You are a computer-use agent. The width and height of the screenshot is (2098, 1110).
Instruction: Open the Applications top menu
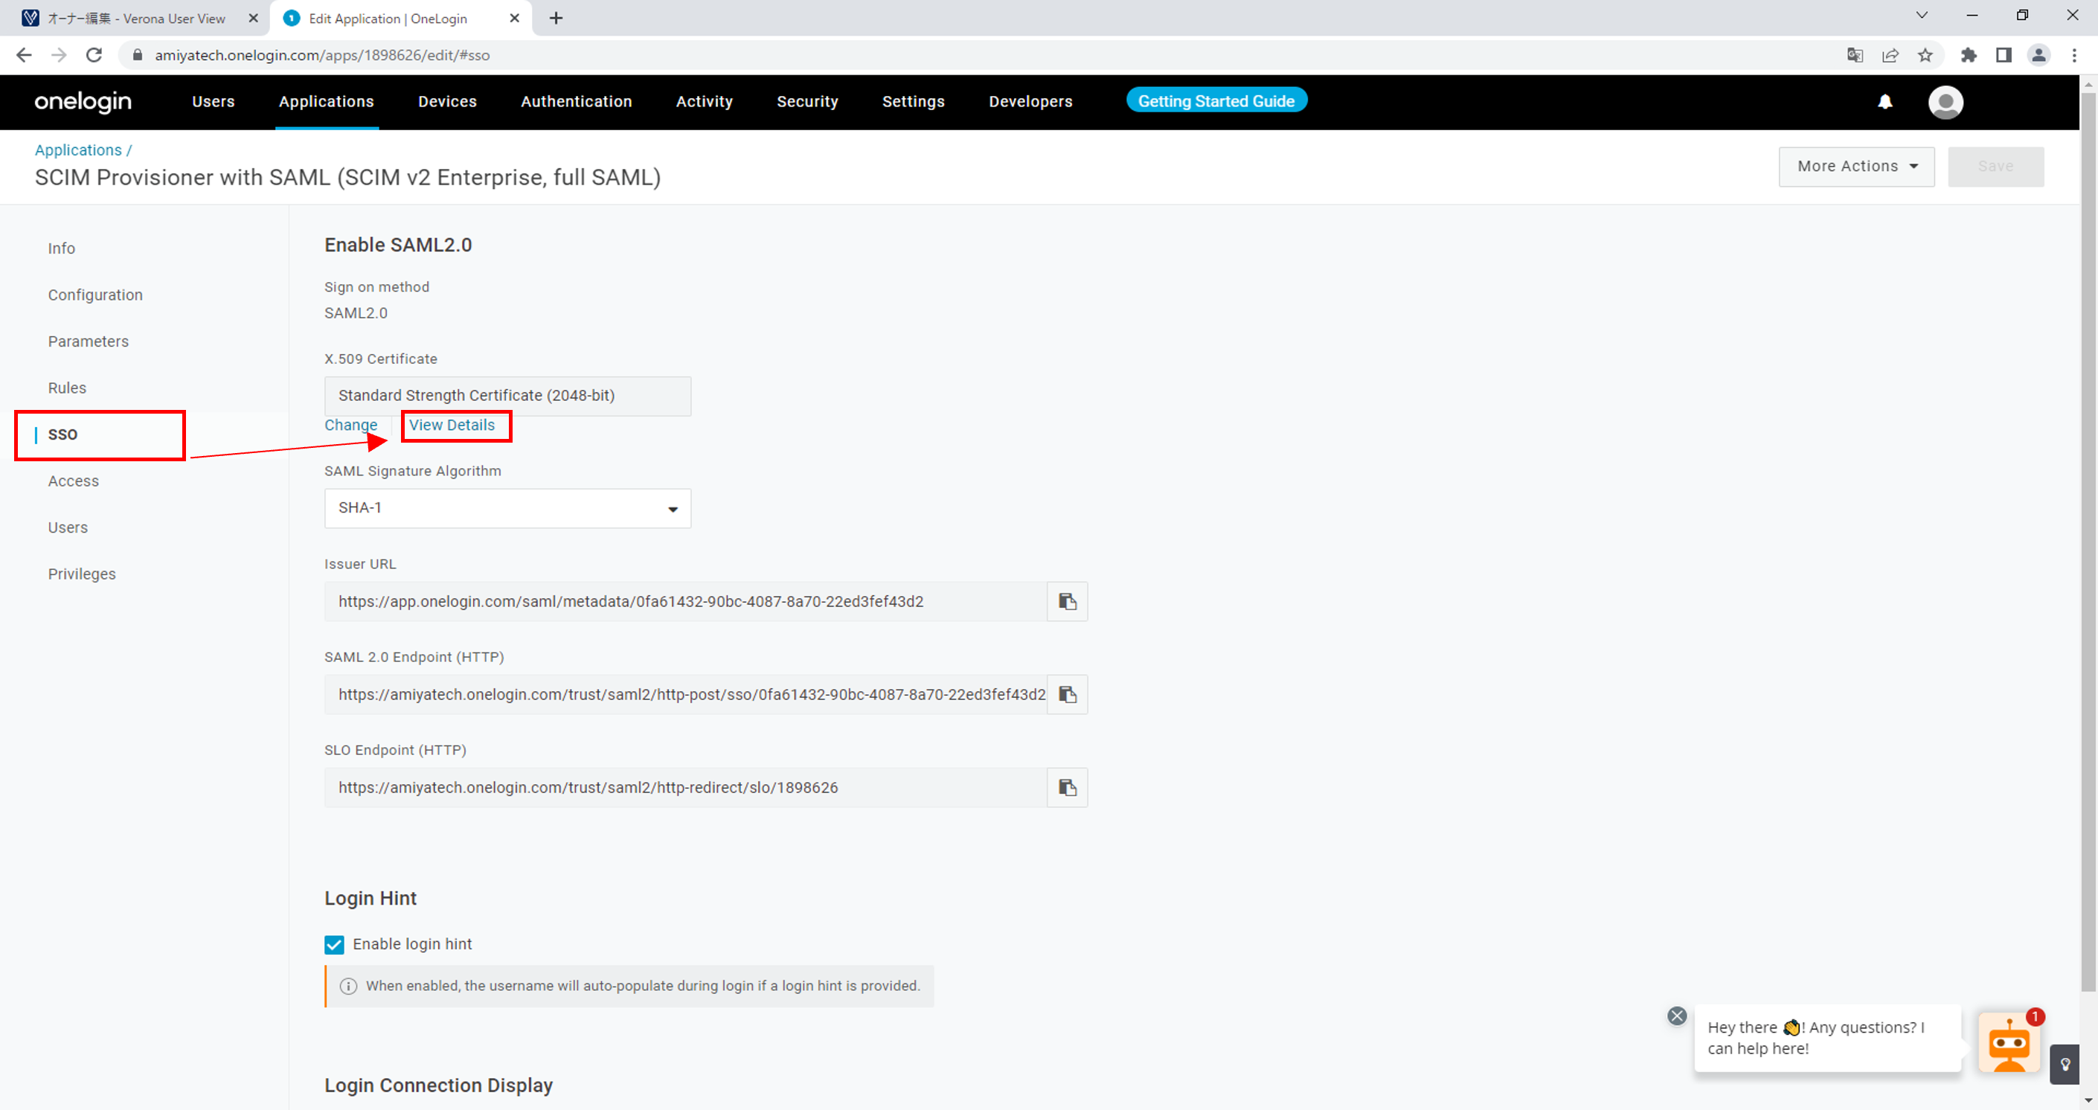point(326,102)
